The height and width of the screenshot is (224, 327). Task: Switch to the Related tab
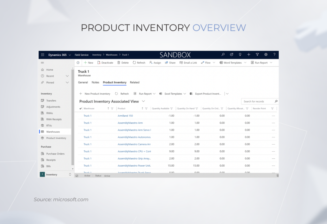134,82
